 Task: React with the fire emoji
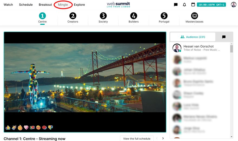[20, 127]
